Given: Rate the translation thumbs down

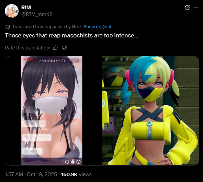Looking at the screenshot, I should (64, 48).
